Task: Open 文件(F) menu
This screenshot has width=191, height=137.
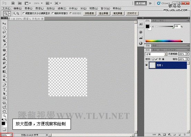Action: tap(7, 8)
